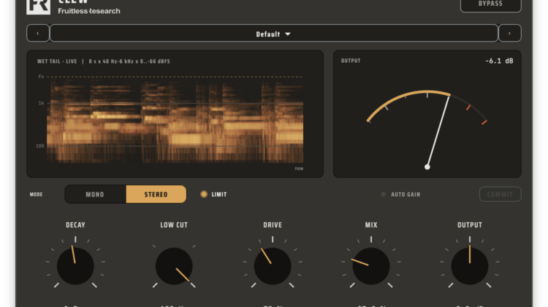Click the greyed COMMIT button

coord(500,194)
